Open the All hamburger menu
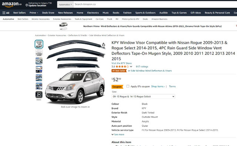This screenshot has width=237, height=146. coord(6,13)
